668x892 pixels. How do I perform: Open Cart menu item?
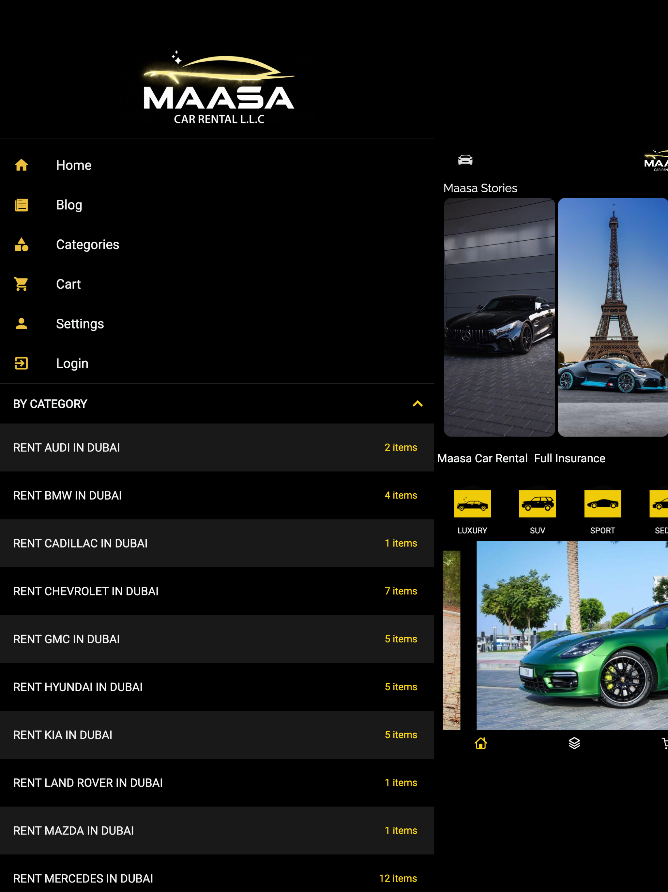tap(217, 284)
